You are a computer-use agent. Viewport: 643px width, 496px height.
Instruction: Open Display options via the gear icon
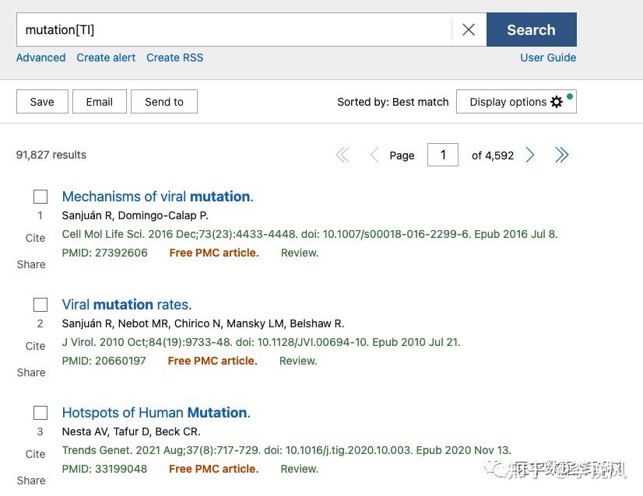(557, 101)
